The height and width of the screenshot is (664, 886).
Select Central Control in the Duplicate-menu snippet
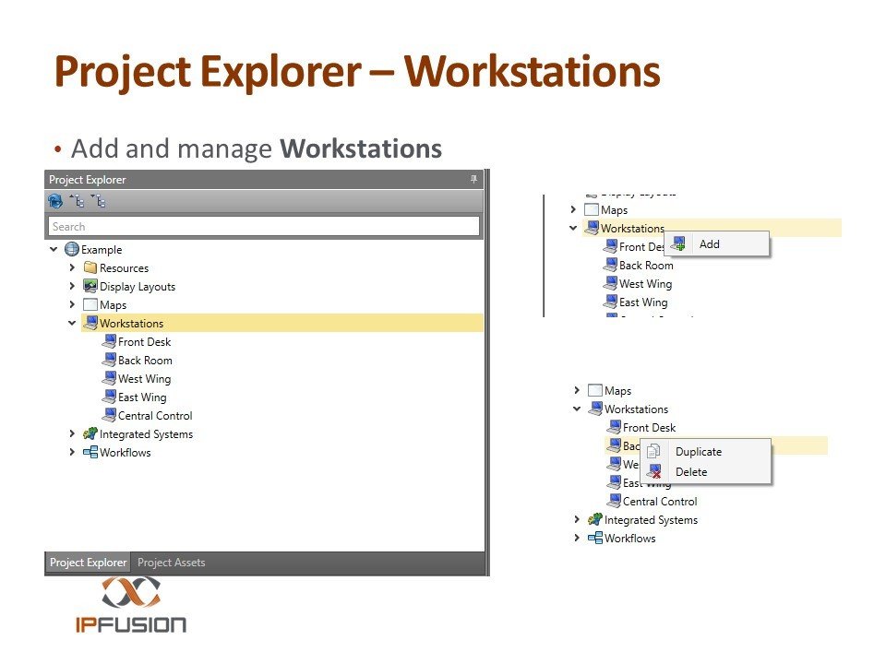(x=660, y=502)
